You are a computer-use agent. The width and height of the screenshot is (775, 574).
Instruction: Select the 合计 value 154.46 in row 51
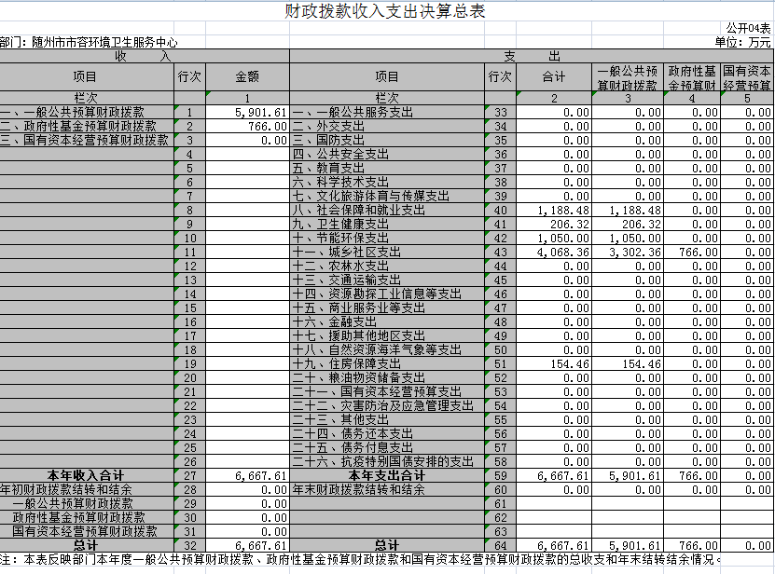pyautogui.click(x=554, y=364)
